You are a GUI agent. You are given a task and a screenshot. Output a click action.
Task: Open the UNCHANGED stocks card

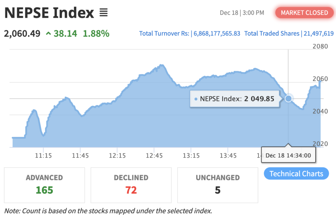point(218,185)
